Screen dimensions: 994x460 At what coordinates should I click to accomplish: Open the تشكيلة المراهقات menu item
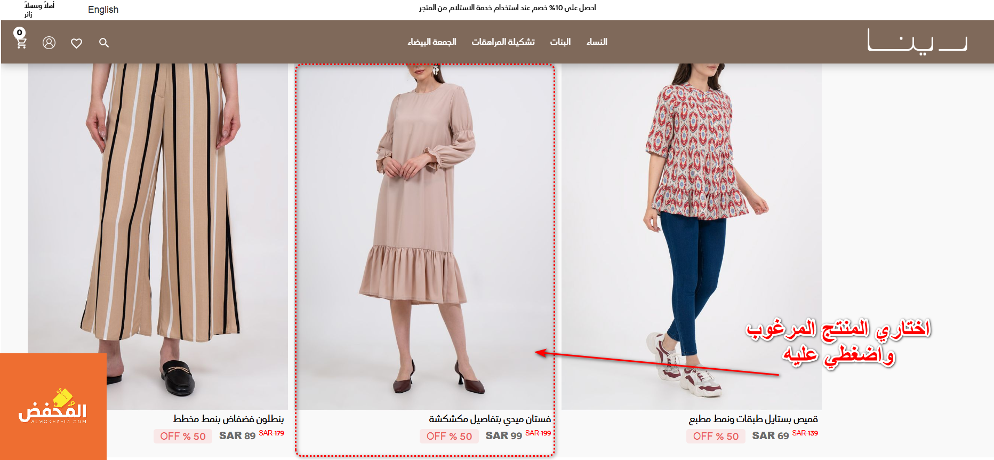pyautogui.click(x=503, y=42)
